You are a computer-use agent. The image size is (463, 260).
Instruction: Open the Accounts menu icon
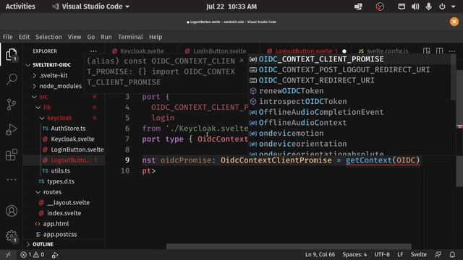pos(12,211)
